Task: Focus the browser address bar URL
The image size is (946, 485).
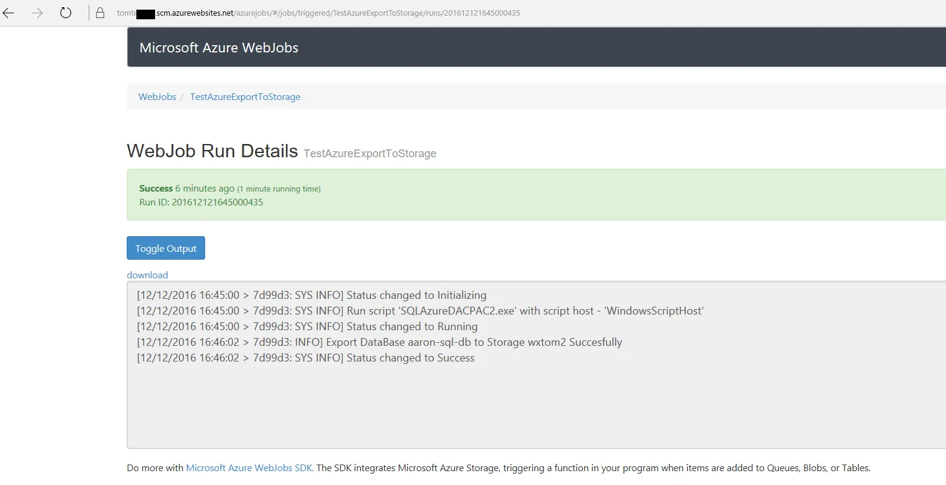Action: point(319,13)
